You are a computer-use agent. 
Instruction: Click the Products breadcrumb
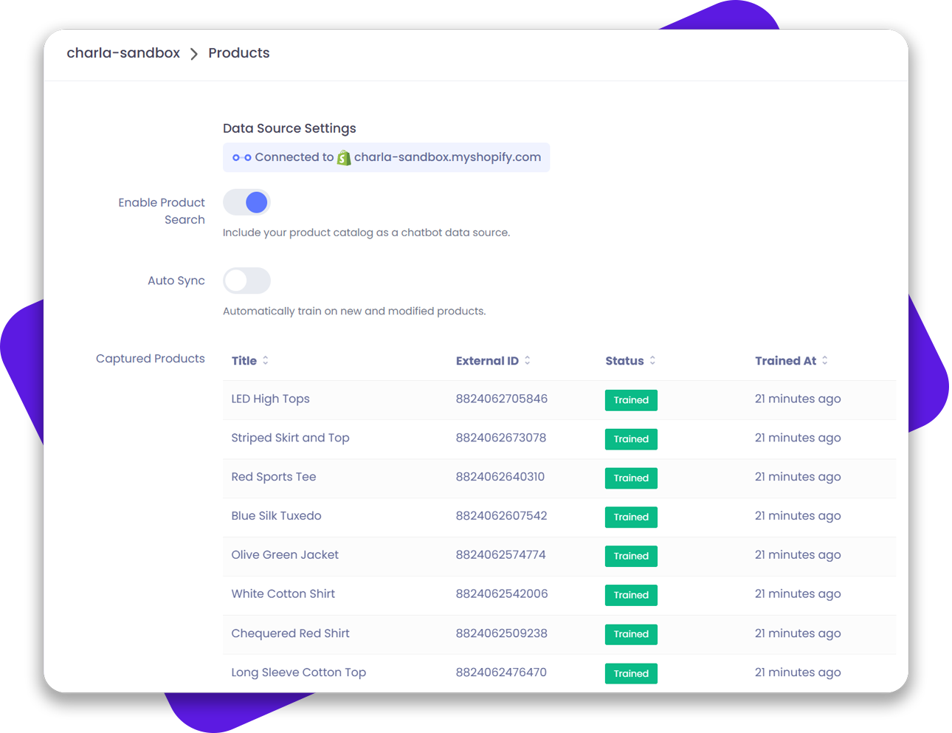pyautogui.click(x=239, y=53)
